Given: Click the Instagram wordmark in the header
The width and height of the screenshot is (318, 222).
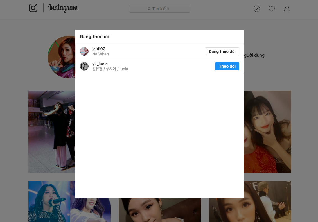Looking at the screenshot, I should 63,8.
